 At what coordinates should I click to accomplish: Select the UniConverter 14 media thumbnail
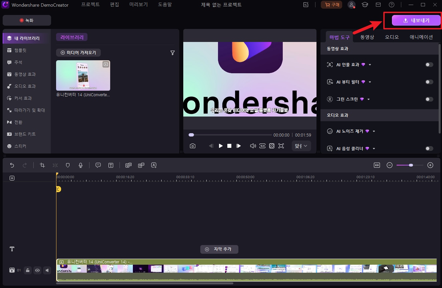tap(83, 75)
